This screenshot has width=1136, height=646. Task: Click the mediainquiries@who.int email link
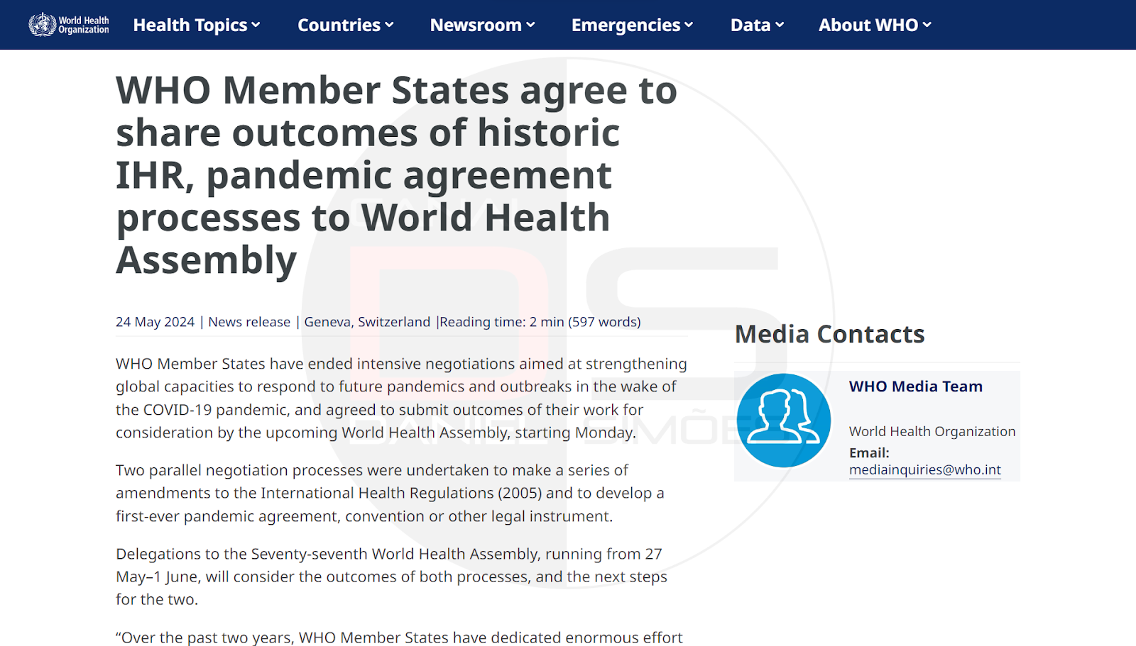[x=925, y=469]
